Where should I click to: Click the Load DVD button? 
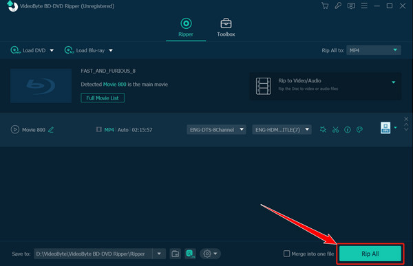28,50
